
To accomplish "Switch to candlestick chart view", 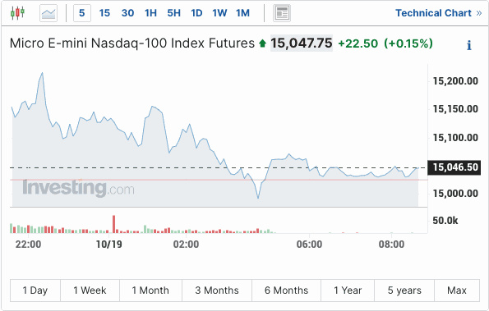I will tap(17, 13).
